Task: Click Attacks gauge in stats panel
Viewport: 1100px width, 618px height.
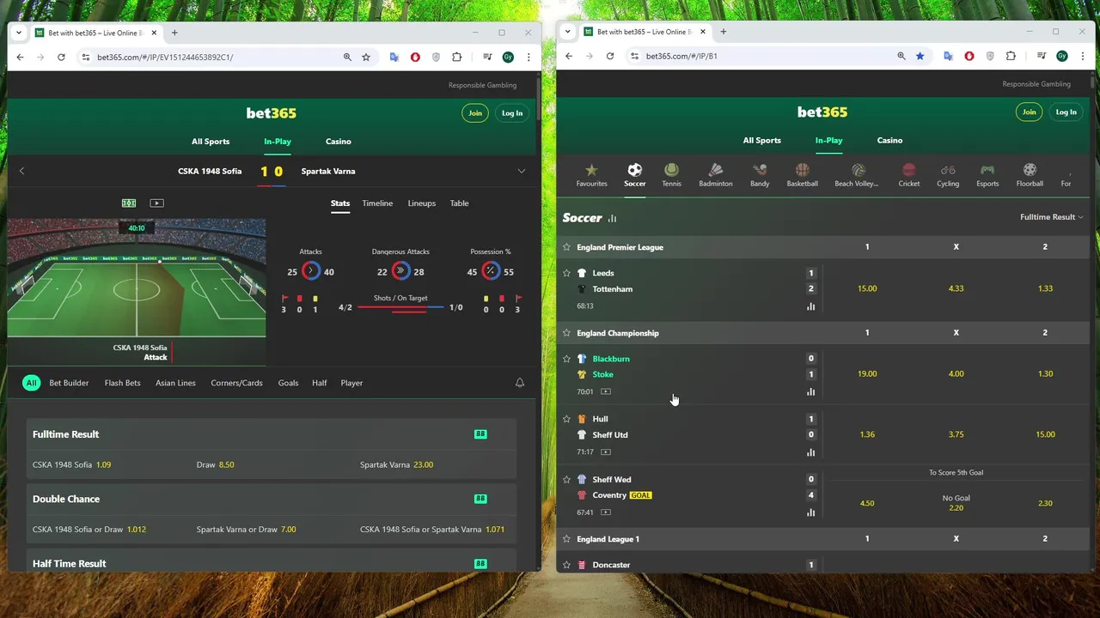Action: [310, 271]
